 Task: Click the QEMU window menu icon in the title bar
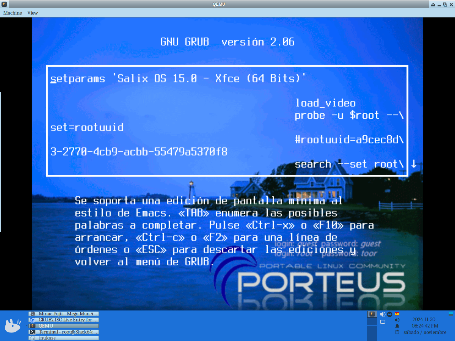[4, 4]
